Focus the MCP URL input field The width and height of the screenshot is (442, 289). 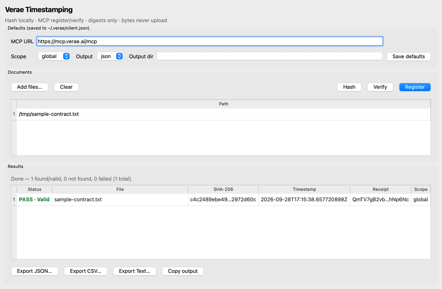[209, 41]
